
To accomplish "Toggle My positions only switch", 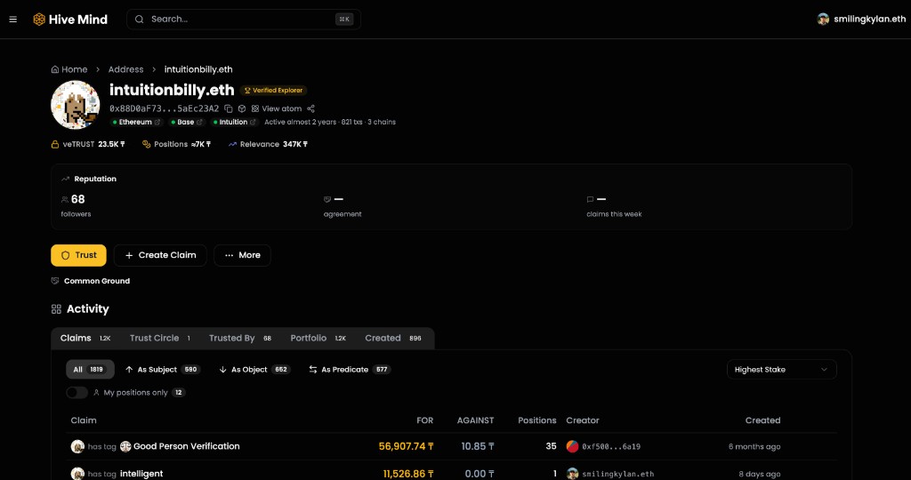I will 77,392.
